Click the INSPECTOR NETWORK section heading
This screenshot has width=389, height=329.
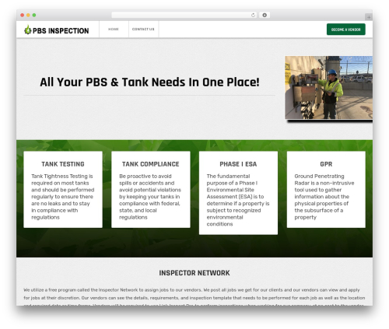(x=194, y=273)
